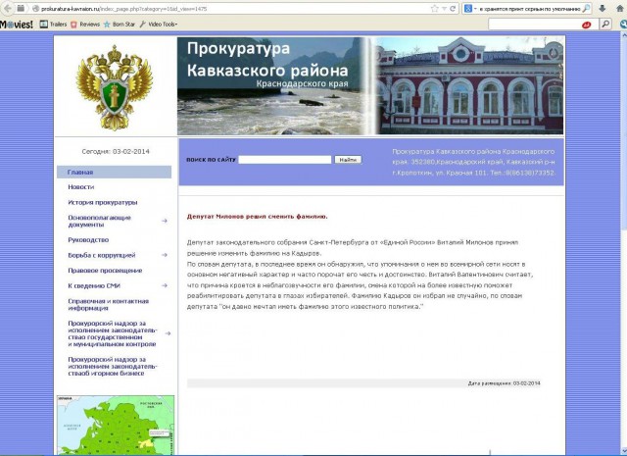Click the Russian eagle coat of arms
627x456 pixels.
pos(115,87)
